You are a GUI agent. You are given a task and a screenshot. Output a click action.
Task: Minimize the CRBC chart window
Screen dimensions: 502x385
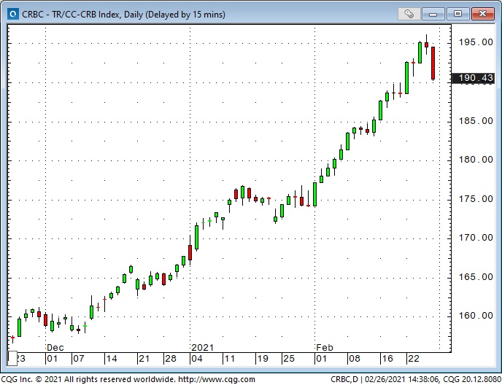click(x=433, y=14)
